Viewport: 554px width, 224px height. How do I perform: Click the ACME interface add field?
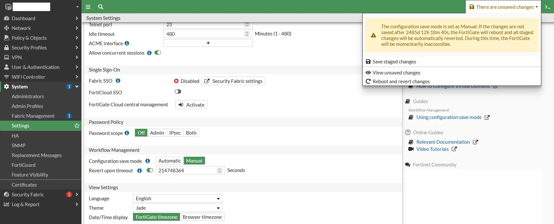(x=208, y=43)
